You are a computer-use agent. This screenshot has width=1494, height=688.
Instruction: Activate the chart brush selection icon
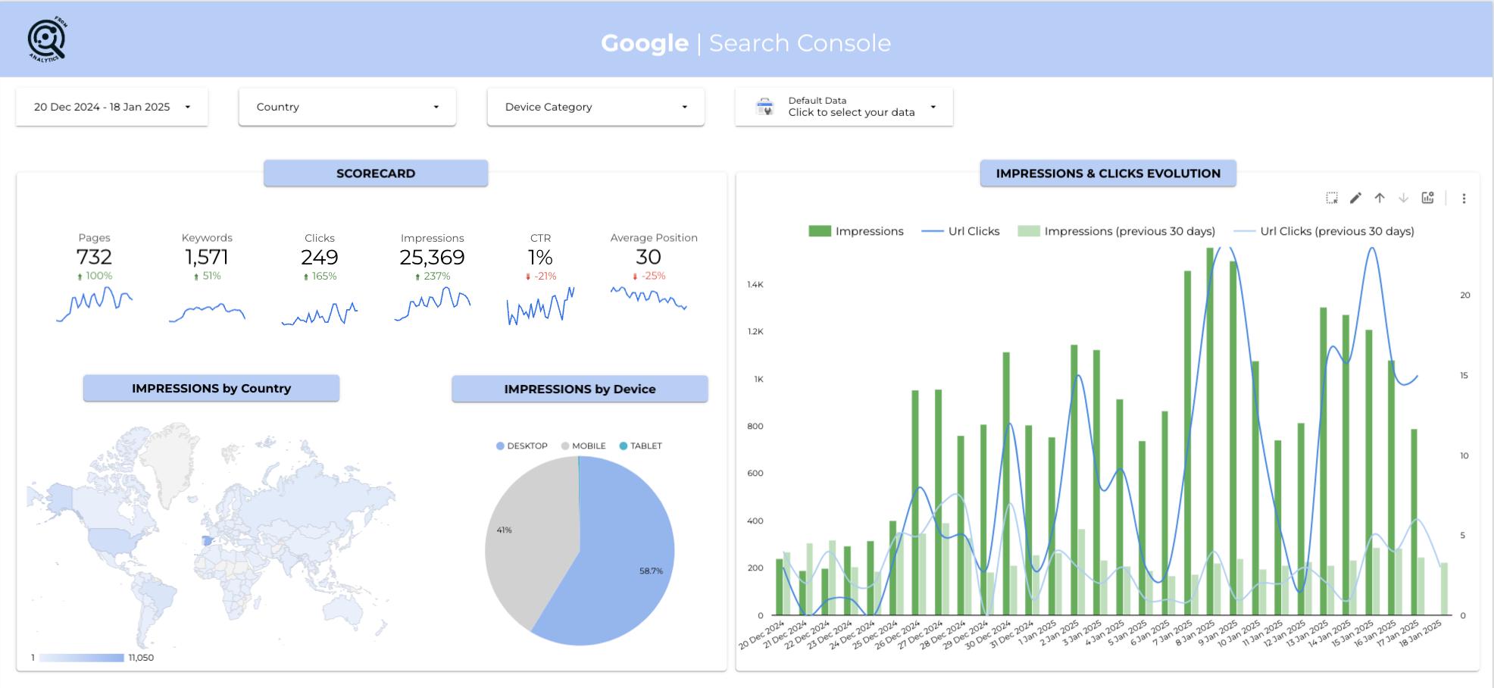click(x=1332, y=198)
